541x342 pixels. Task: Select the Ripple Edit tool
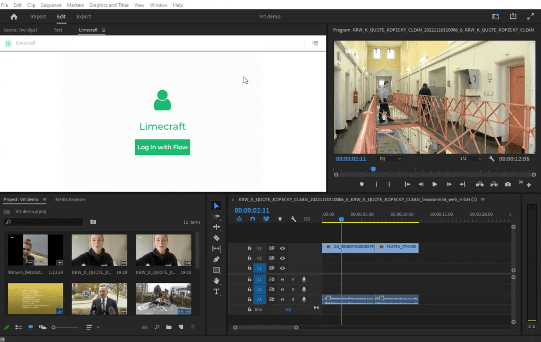tap(216, 227)
